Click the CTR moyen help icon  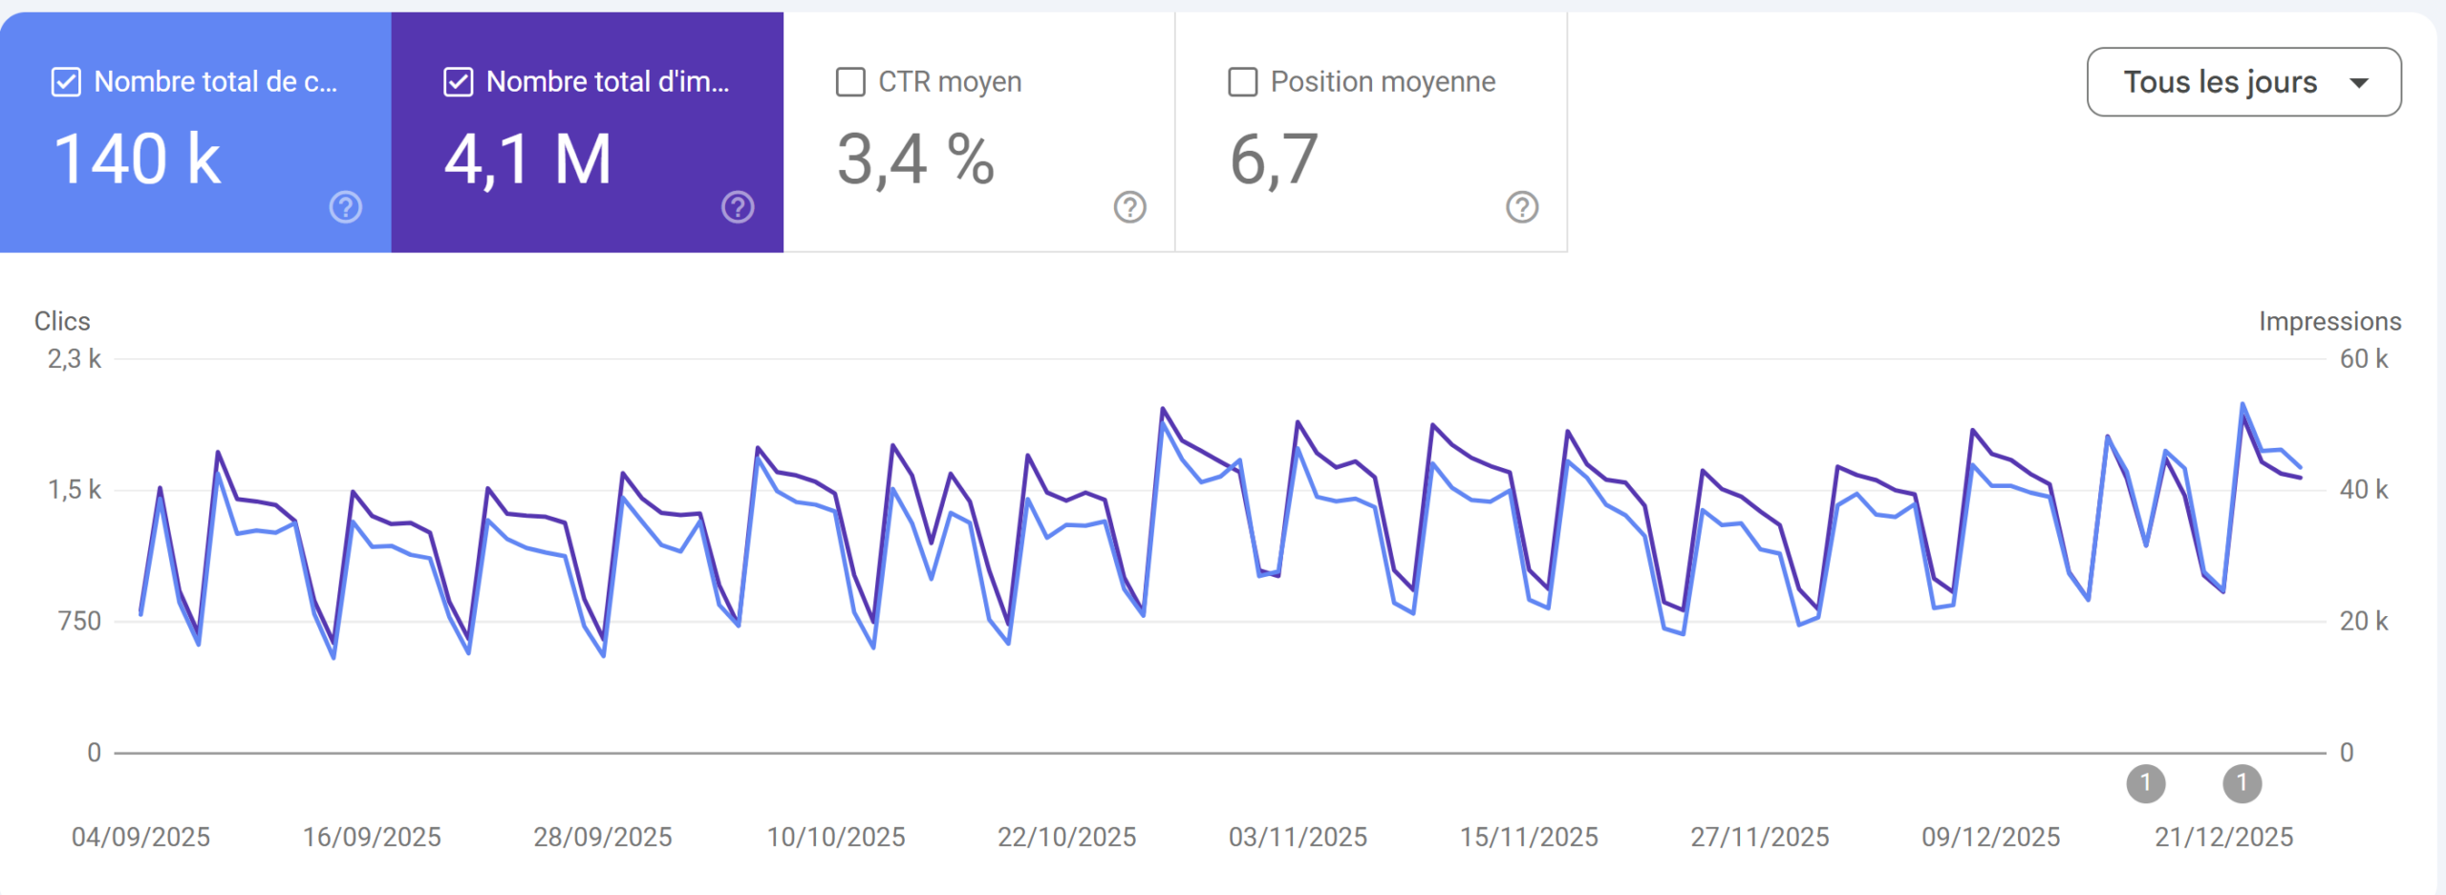pos(1129,206)
